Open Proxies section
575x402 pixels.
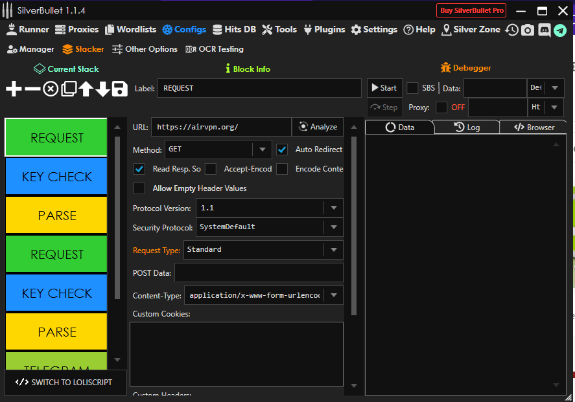(76, 29)
